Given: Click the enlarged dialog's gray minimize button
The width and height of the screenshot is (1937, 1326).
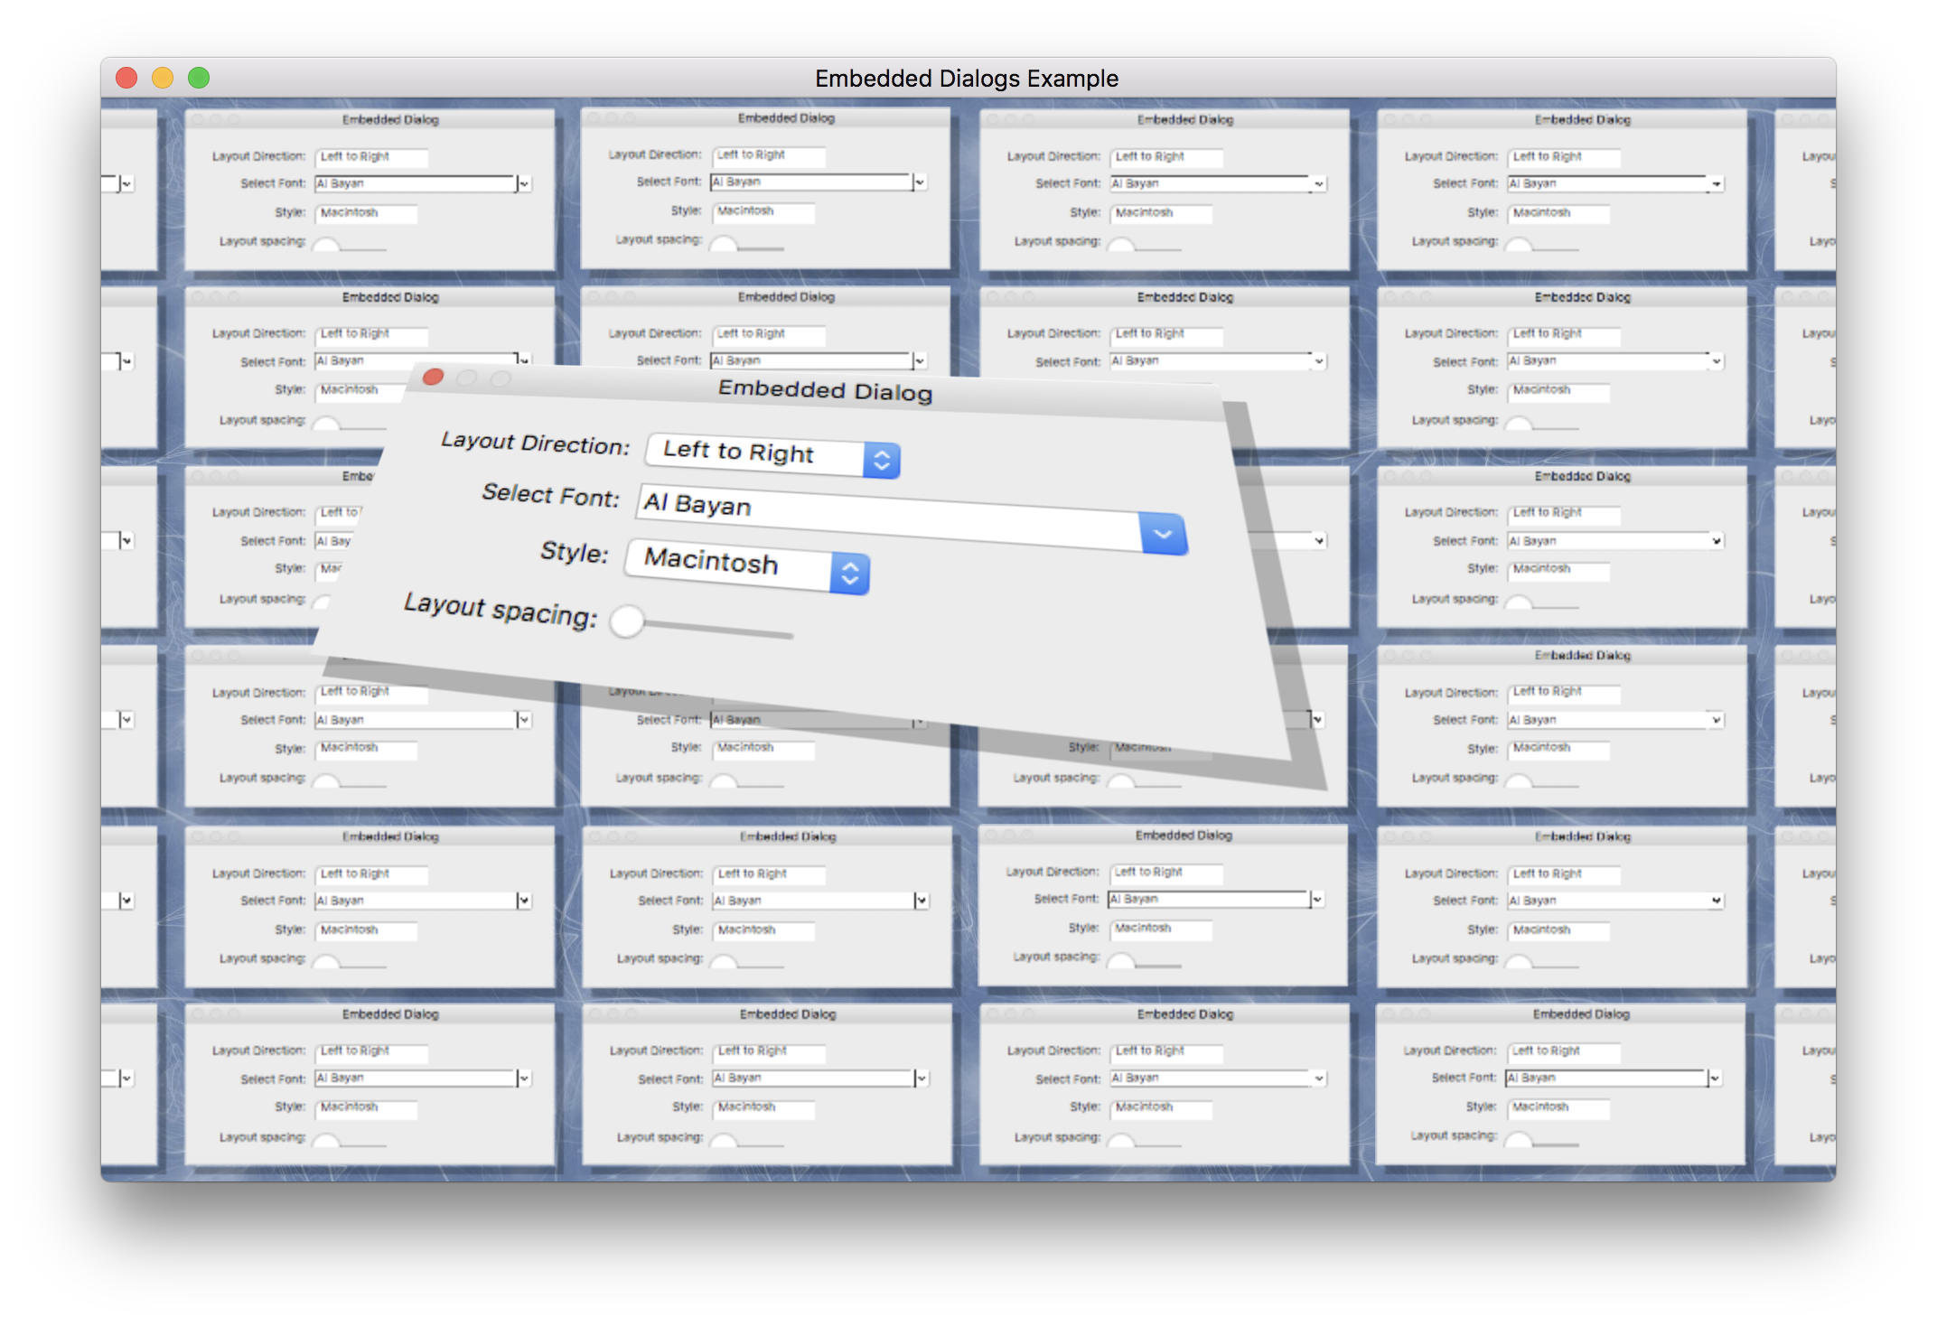Looking at the screenshot, I should point(467,378).
